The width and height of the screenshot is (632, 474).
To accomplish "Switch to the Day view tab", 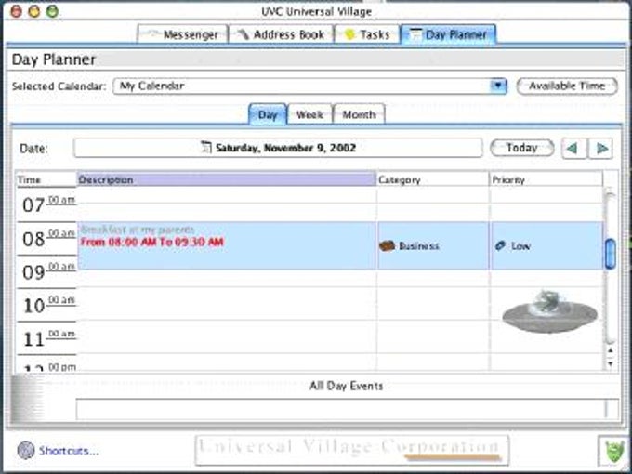I will coord(268,114).
